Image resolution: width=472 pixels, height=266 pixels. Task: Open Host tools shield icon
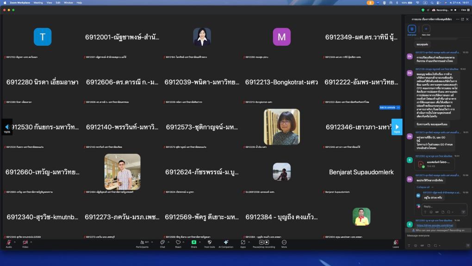coord(209,242)
